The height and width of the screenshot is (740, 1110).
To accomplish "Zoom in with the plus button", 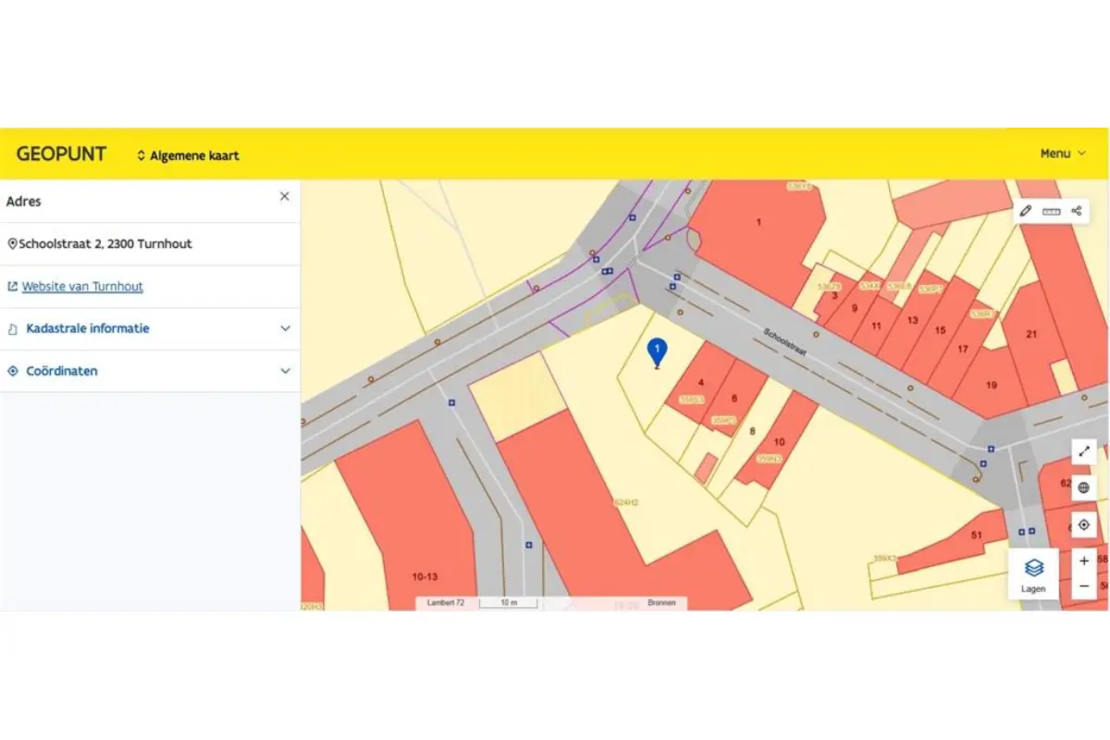I will (1084, 561).
